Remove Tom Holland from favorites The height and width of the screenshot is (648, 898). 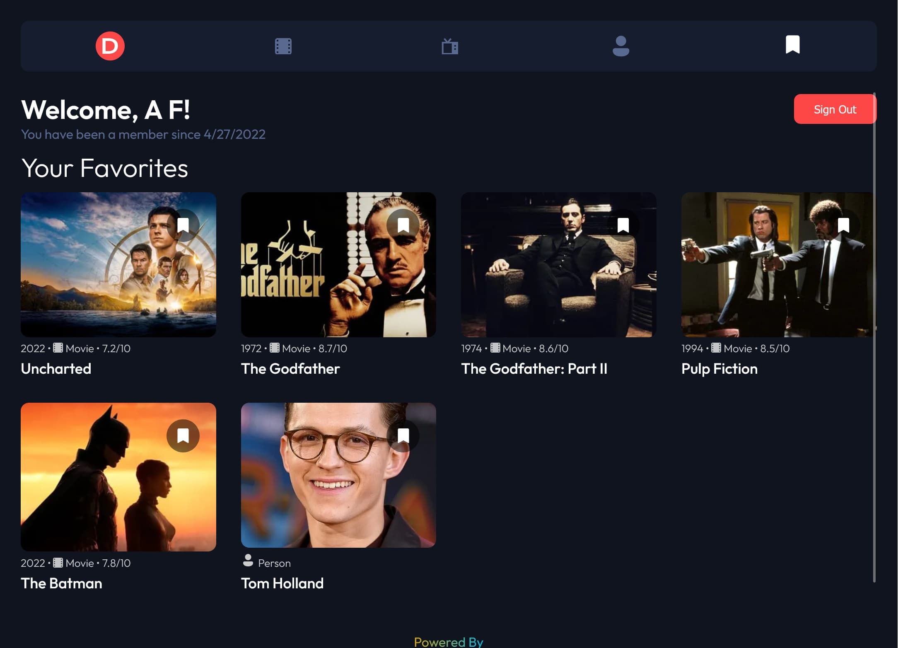click(x=403, y=436)
